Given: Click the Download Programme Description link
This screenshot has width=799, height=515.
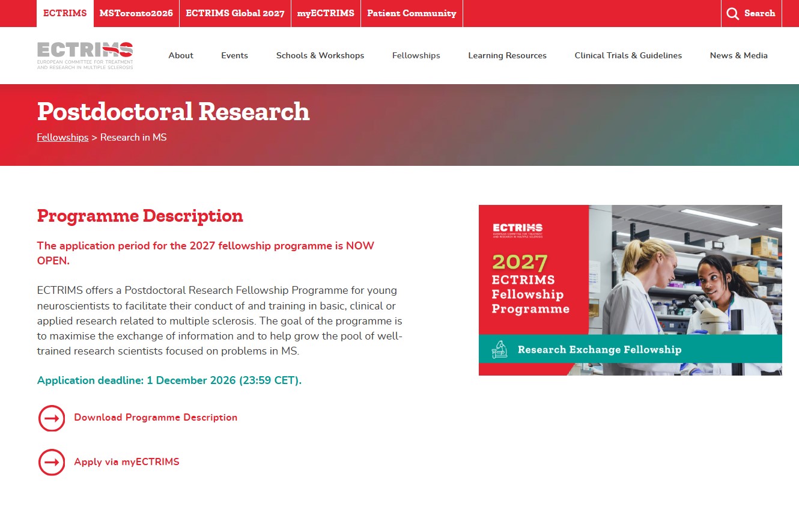Looking at the screenshot, I should 156,418.
